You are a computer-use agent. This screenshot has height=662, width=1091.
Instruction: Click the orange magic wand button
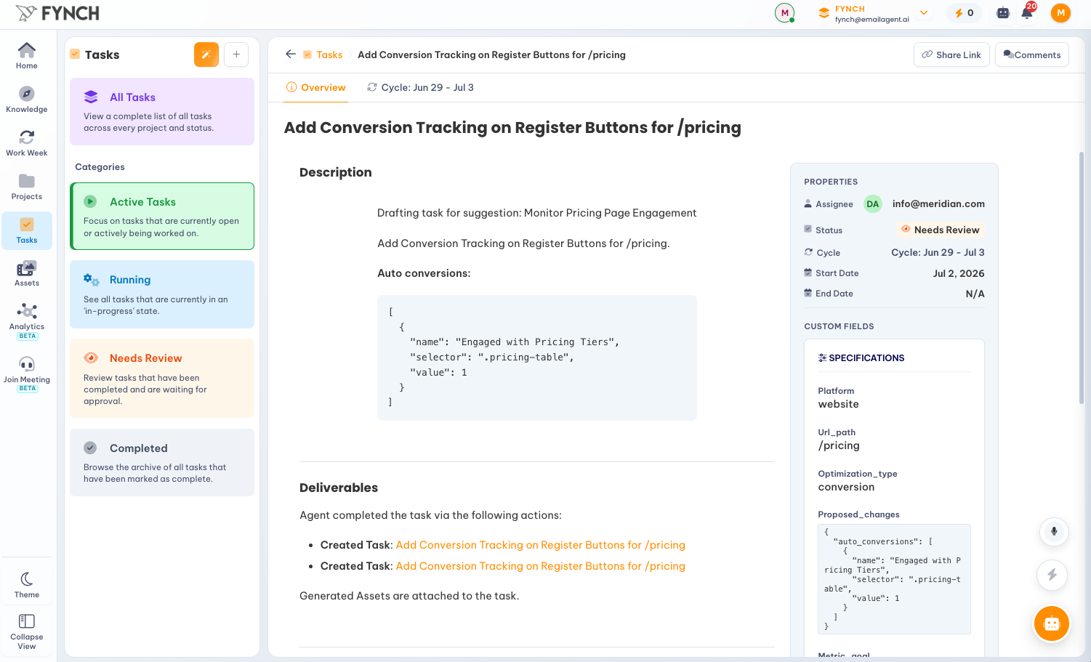[x=206, y=55]
